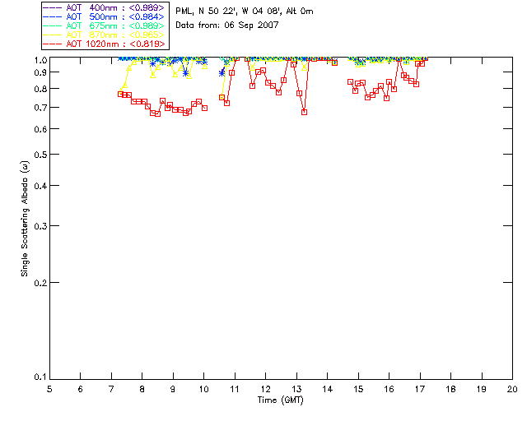527x421 pixels.
Task: Click the first red square marker after 7 GMT
Action: (121, 95)
